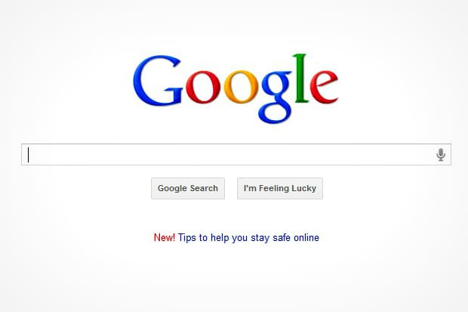This screenshot has width=468, height=312.
Task: Click the I'm Feeling Lucky button
Action: point(280,188)
